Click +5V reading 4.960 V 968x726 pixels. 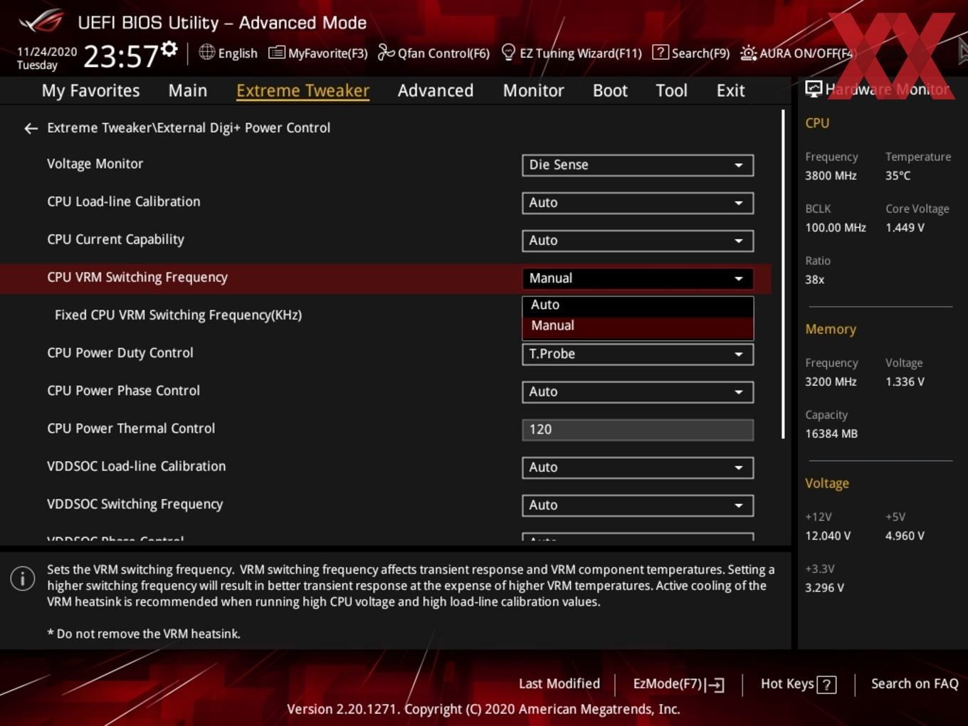click(905, 536)
